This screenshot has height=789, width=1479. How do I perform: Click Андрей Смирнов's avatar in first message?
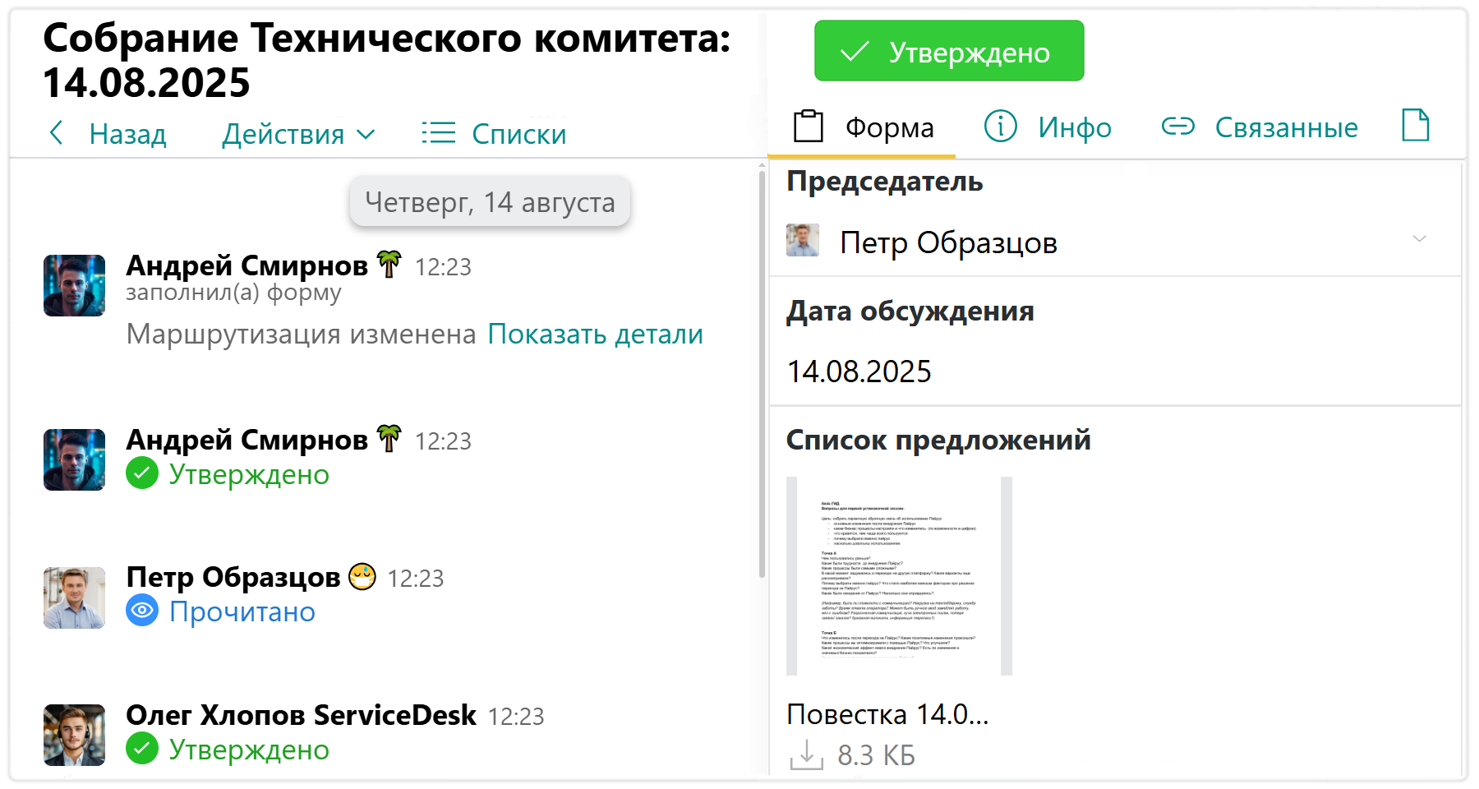tap(74, 285)
